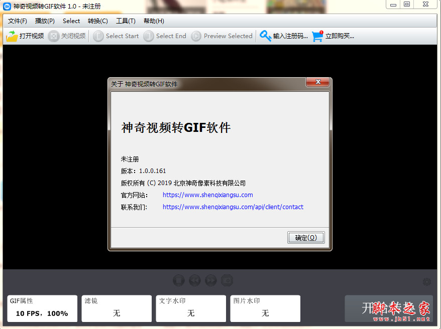Visit the shenqixiangsu.com official website link
The image size is (441, 329).
click(207, 195)
